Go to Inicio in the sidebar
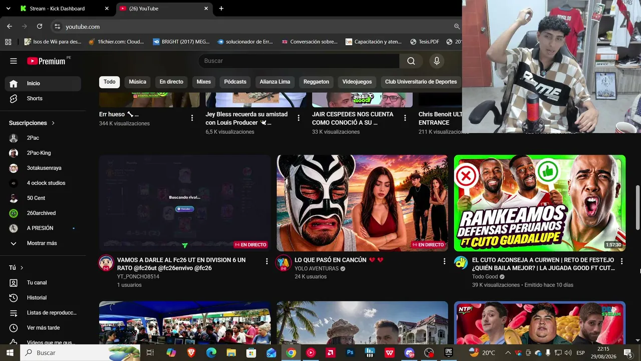The width and height of the screenshot is (641, 361). tap(43, 84)
